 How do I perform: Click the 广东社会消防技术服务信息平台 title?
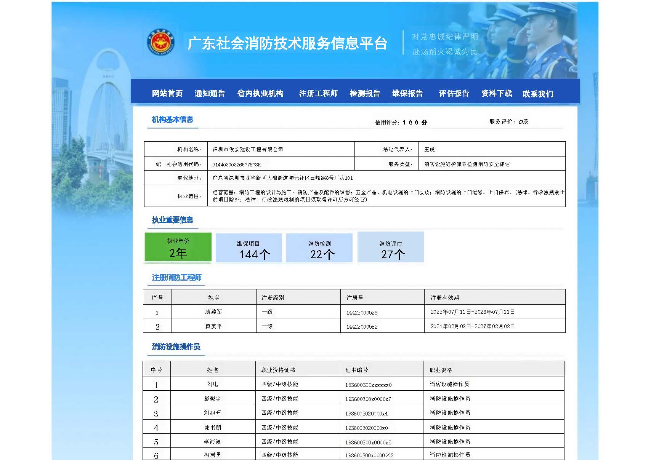click(x=287, y=43)
